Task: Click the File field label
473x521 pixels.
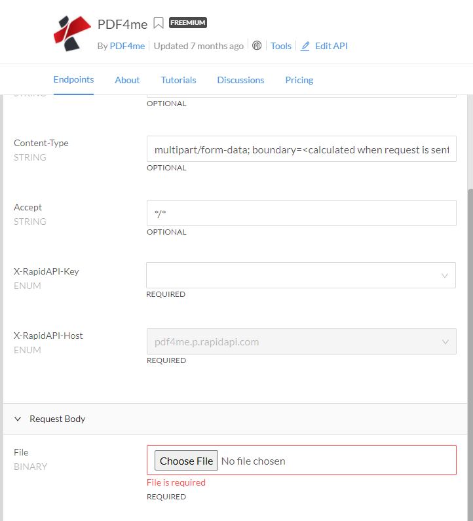Action: (x=21, y=452)
